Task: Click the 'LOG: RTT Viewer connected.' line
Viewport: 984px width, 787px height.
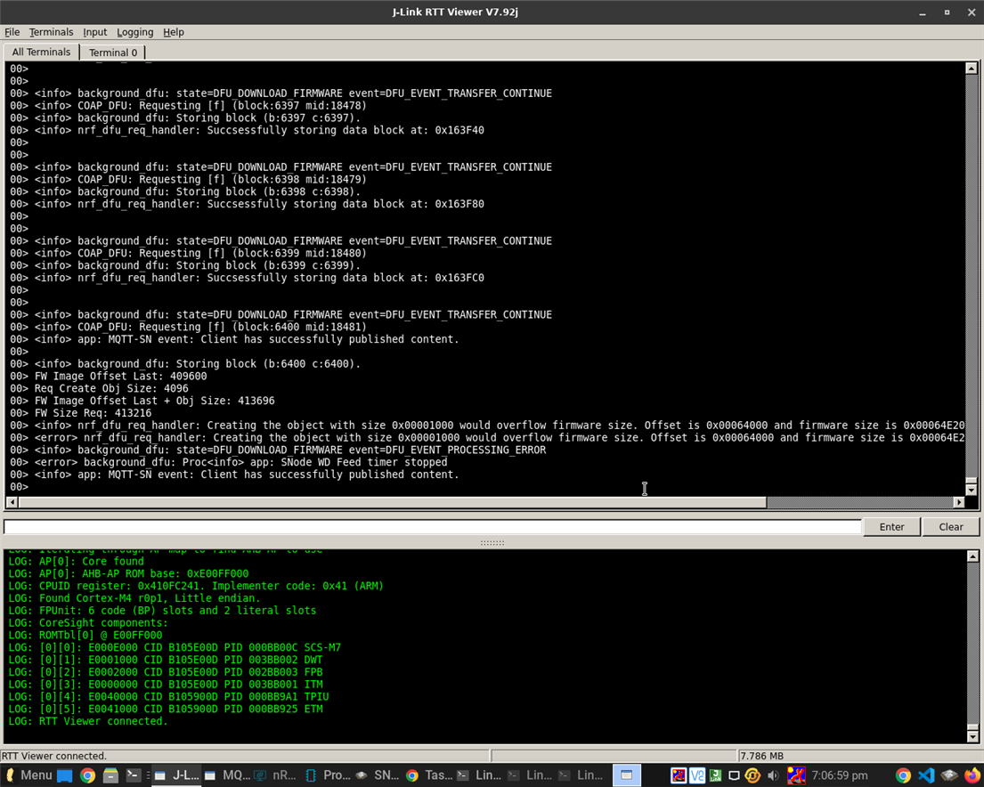Action: coord(88,721)
